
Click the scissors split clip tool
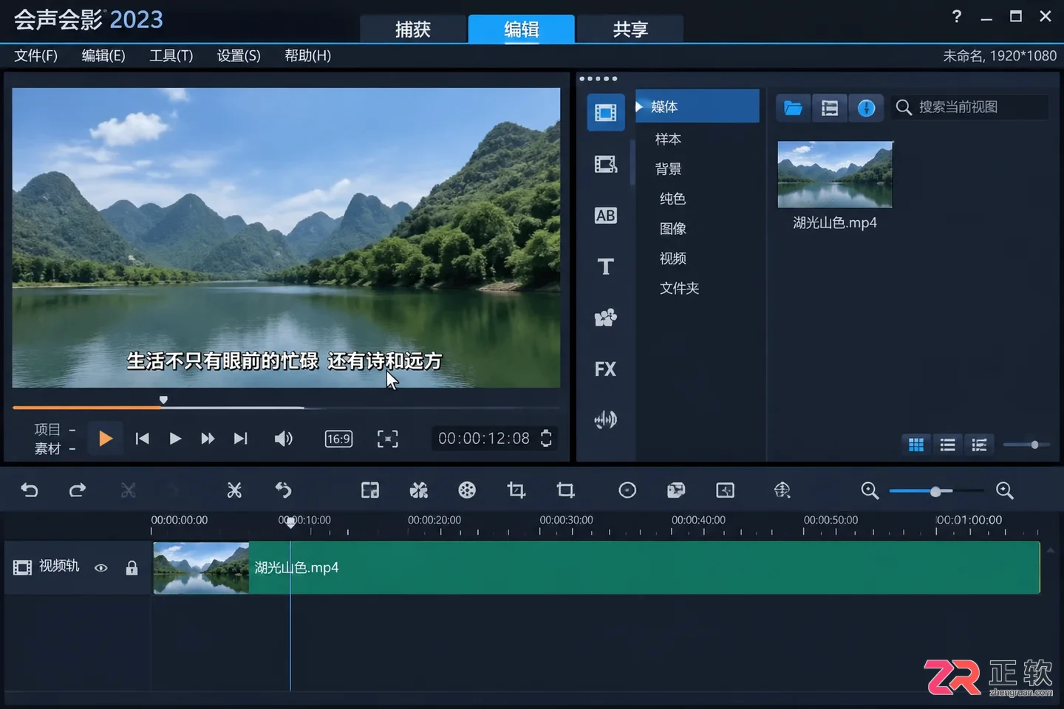point(234,490)
